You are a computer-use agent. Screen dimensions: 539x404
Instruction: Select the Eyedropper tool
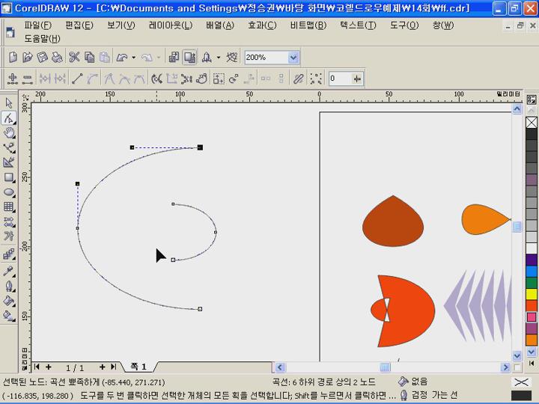(9, 270)
